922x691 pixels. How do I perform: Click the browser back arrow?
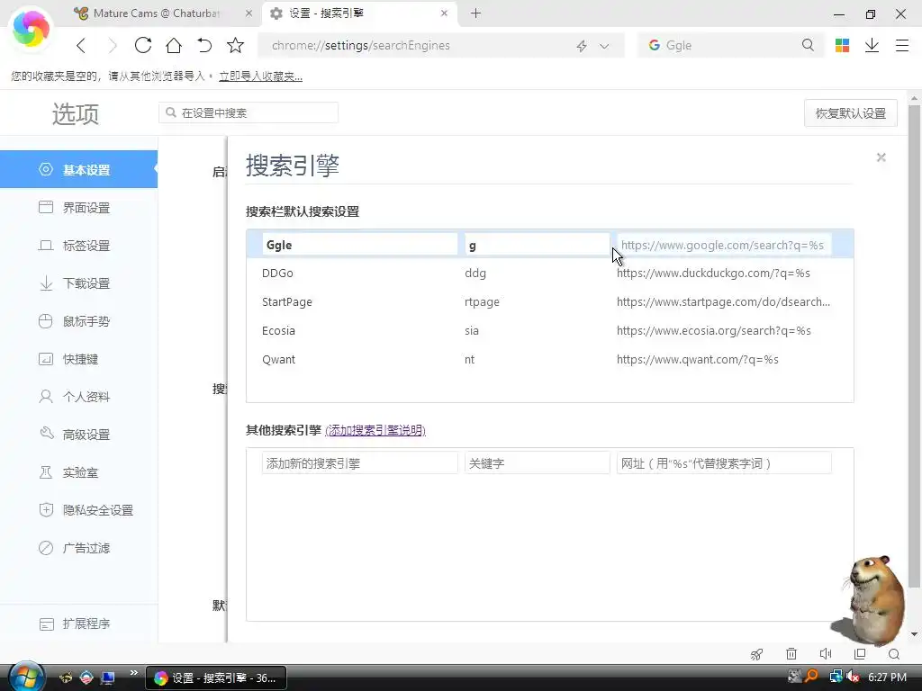pos(81,45)
